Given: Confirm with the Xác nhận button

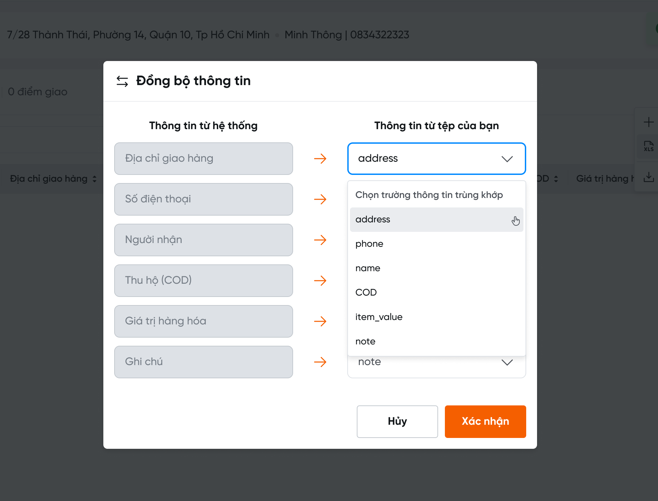Looking at the screenshot, I should [x=485, y=421].
